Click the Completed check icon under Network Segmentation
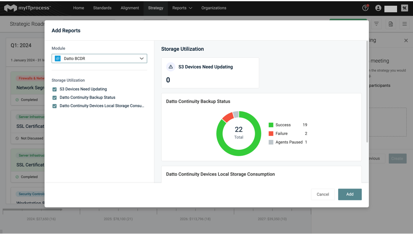This screenshot has height=234, width=413. click(17, 100)
